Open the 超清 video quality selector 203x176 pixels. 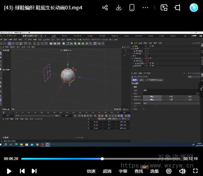point(107,171)
